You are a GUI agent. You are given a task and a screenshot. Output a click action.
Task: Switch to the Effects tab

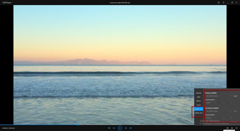[x=199, y=101]
